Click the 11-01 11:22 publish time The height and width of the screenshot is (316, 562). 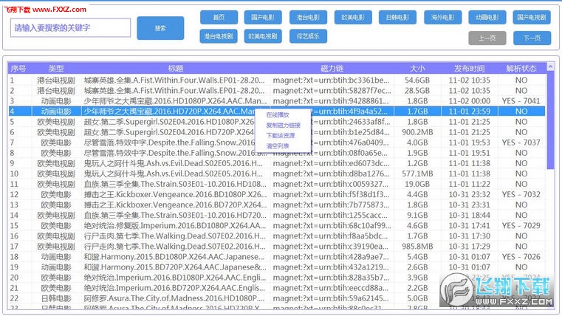click(469, 184)
